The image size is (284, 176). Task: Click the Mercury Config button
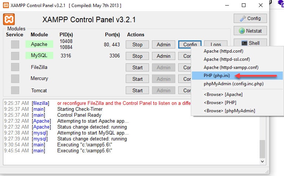coord(185,79)
